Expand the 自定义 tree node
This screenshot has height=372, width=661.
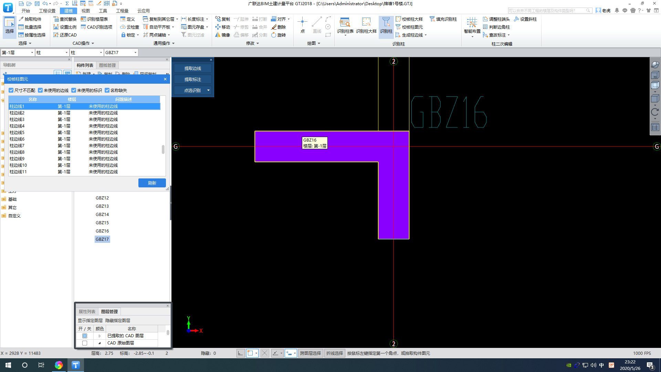pyautogui.click(x=4, y=216)
